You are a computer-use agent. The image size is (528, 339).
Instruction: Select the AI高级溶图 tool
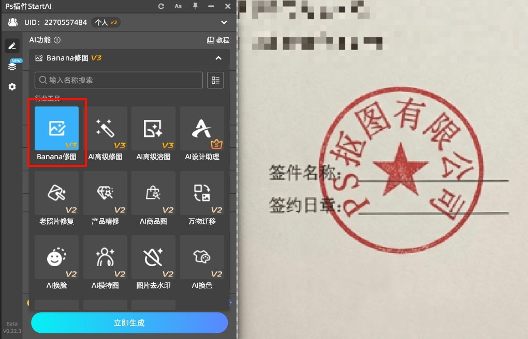coord(153,129)
